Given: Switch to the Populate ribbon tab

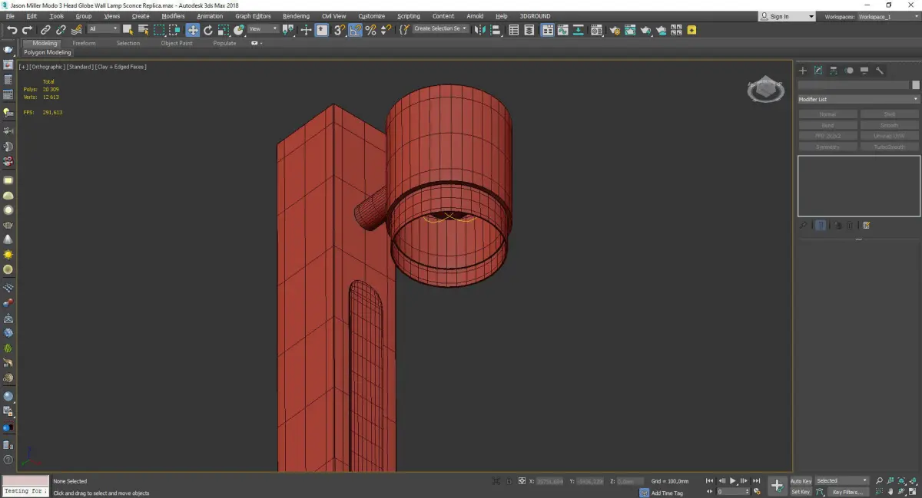Looking at the screenshot, I should [x=224, y=43].
